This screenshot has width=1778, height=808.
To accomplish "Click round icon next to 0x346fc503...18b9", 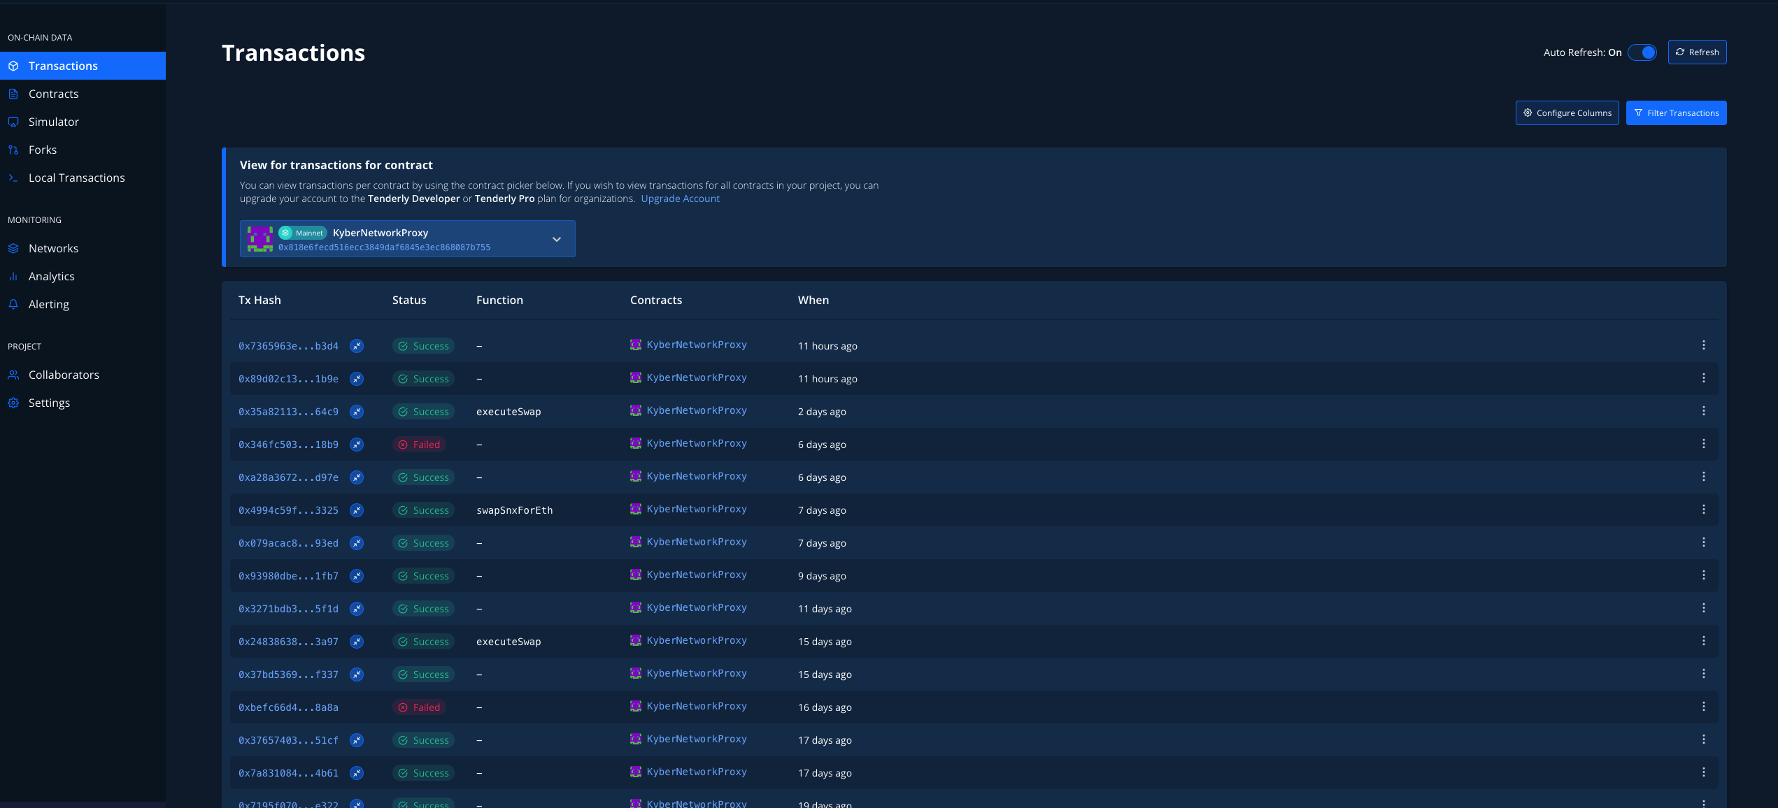I will pos(357,445).
